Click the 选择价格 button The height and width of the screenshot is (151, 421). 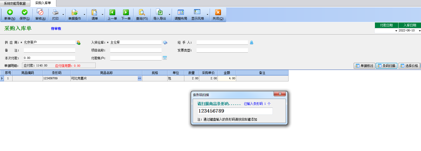click(x=409, y=66)
